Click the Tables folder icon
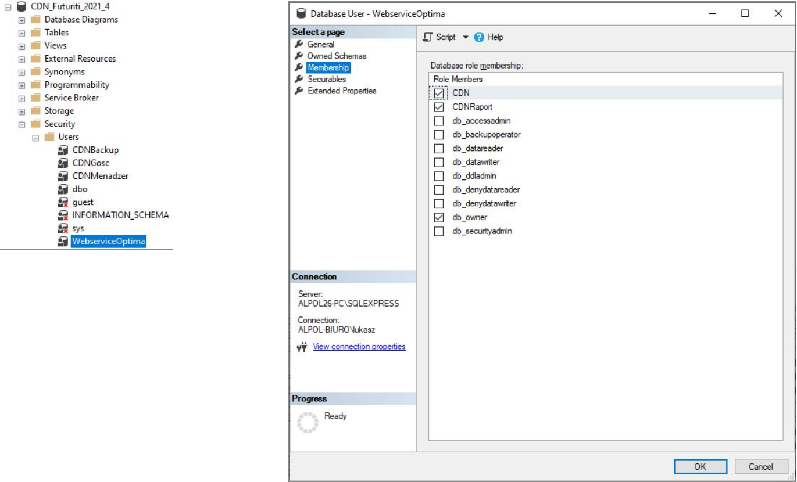This screenshot has height=482, width=797. click(35, 33)
